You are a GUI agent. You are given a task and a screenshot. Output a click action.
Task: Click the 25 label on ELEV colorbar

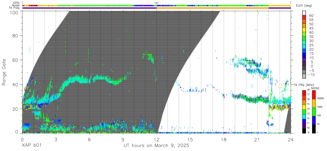pyautogui.click(x=311, y=45)
